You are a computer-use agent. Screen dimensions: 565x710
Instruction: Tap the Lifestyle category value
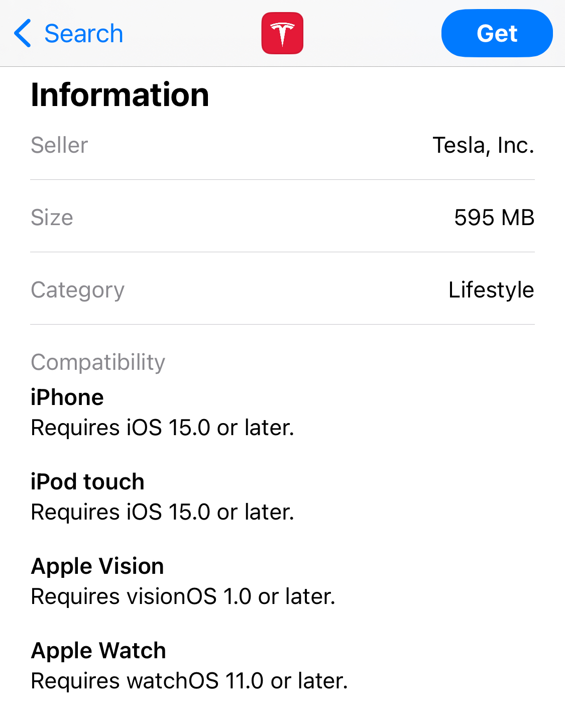[x=491, y=290]
